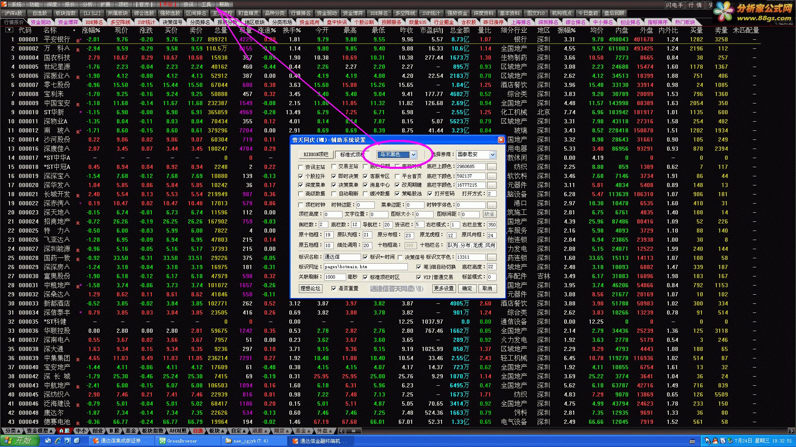This screenshot has width=796, height=447.
Task: Click the Internet Explorer quick launch icon
Action: click(x=58, y=441)
